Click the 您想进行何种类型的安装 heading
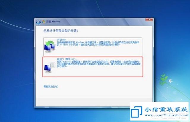The height and width of the screenshot is (122, 190). click(61, 31)
